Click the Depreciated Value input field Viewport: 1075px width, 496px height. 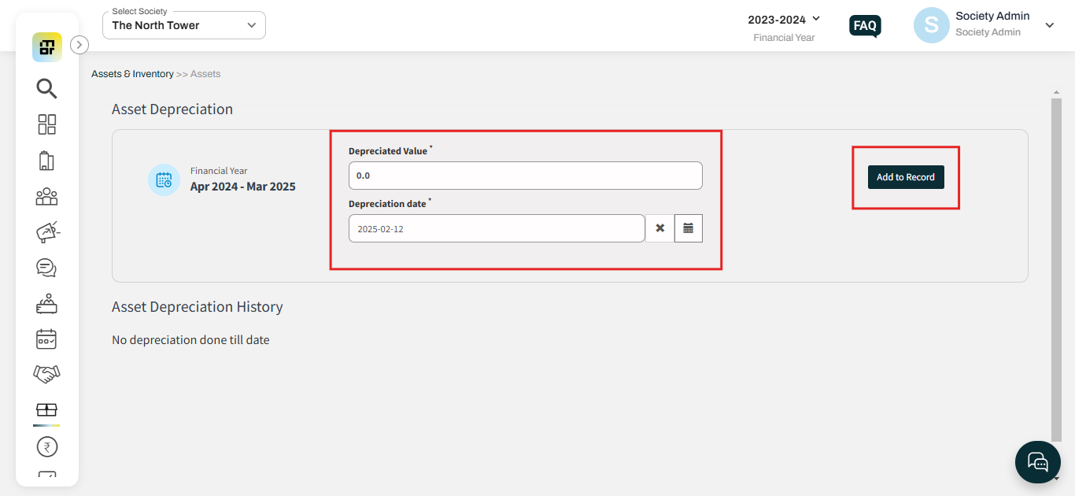[525, 176]
